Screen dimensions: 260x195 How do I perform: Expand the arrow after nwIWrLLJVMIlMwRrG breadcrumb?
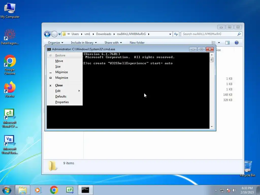pyautogui.click(x=149, y=34)
